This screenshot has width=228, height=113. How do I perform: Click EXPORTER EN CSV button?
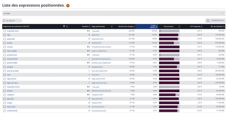coord(215,20)
